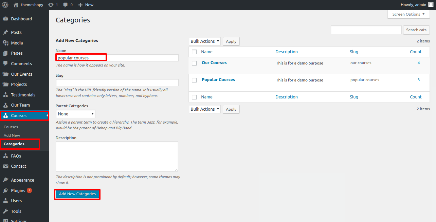Click the Appearance paintbrush icon
Viewport: 436px width, 222px height.
(x=5, y=180)
